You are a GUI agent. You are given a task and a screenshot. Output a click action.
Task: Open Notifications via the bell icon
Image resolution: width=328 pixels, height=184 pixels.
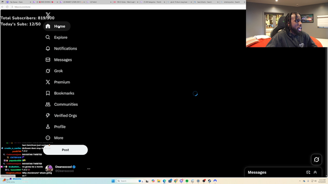click(48, 49)
